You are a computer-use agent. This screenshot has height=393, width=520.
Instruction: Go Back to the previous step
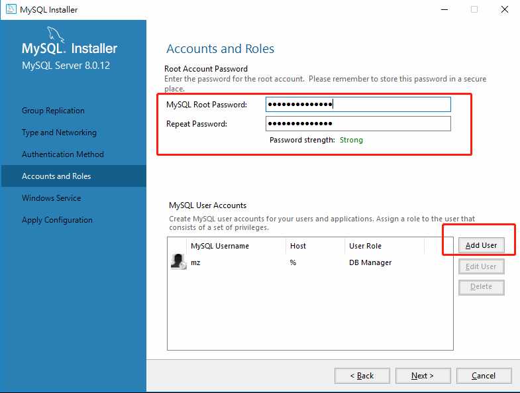(x=362, y=376)
